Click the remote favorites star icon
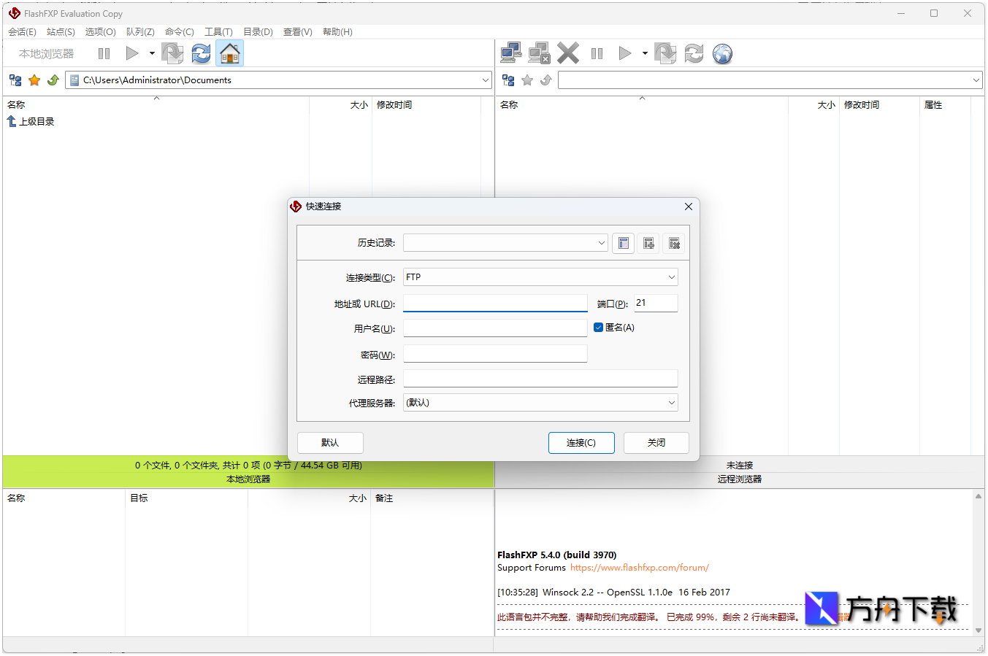988x656 pixels. 527,80
